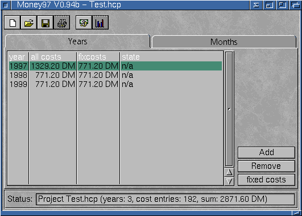Click the iconify gadget in title bar
Image resolution: width=302 pixels, height=216 pixels.
tap(256, 5)
